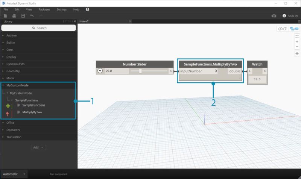Click the Undo arrow icon

coord(32,16)
